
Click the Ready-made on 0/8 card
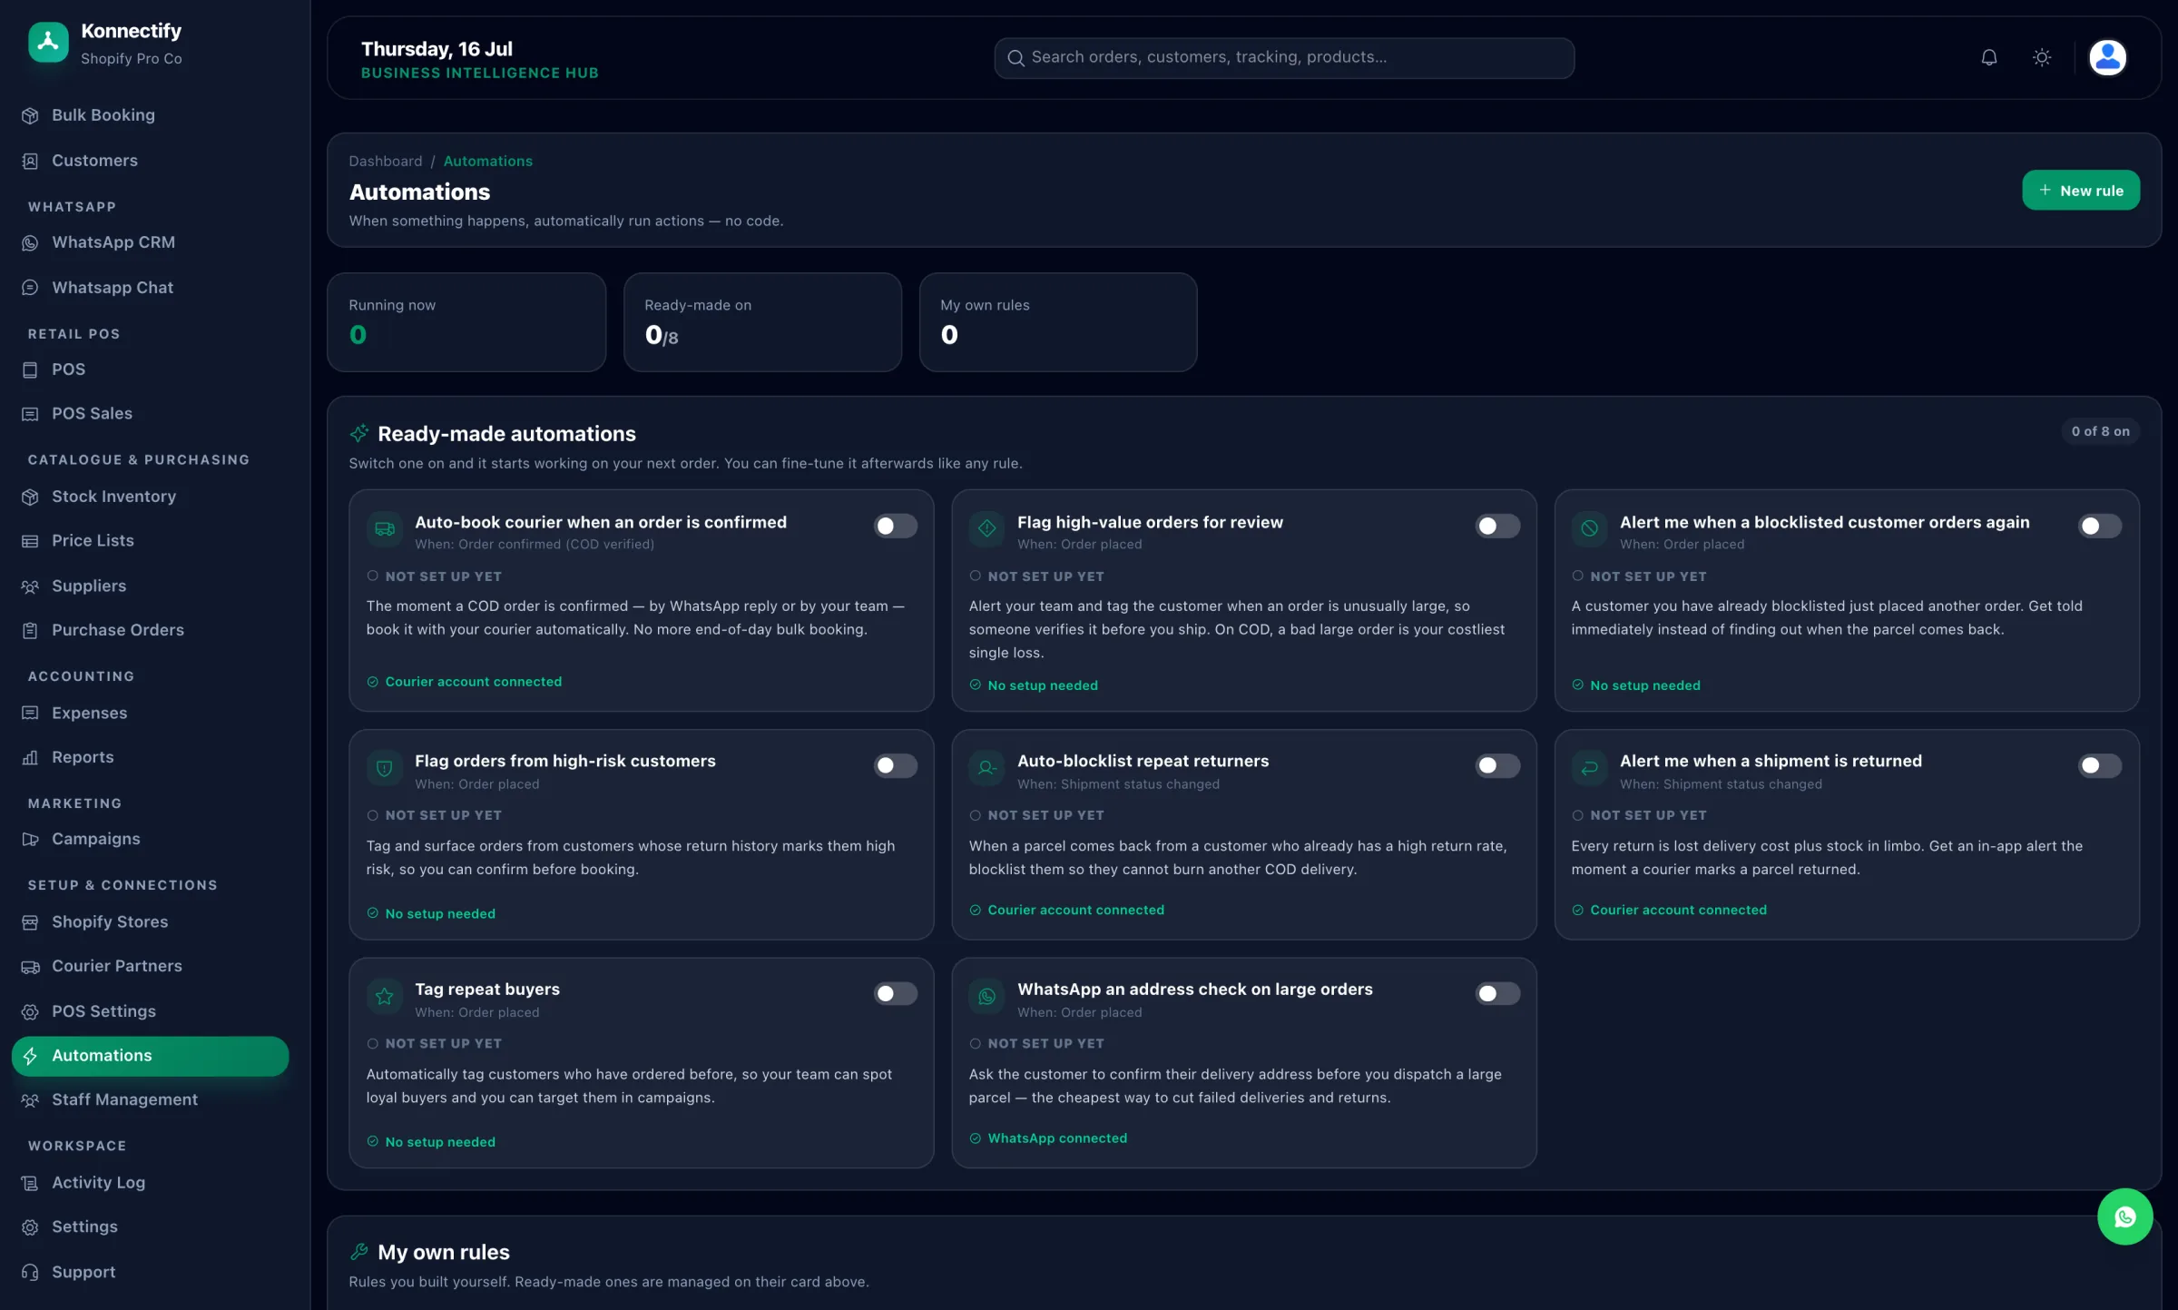coord(762,322)
